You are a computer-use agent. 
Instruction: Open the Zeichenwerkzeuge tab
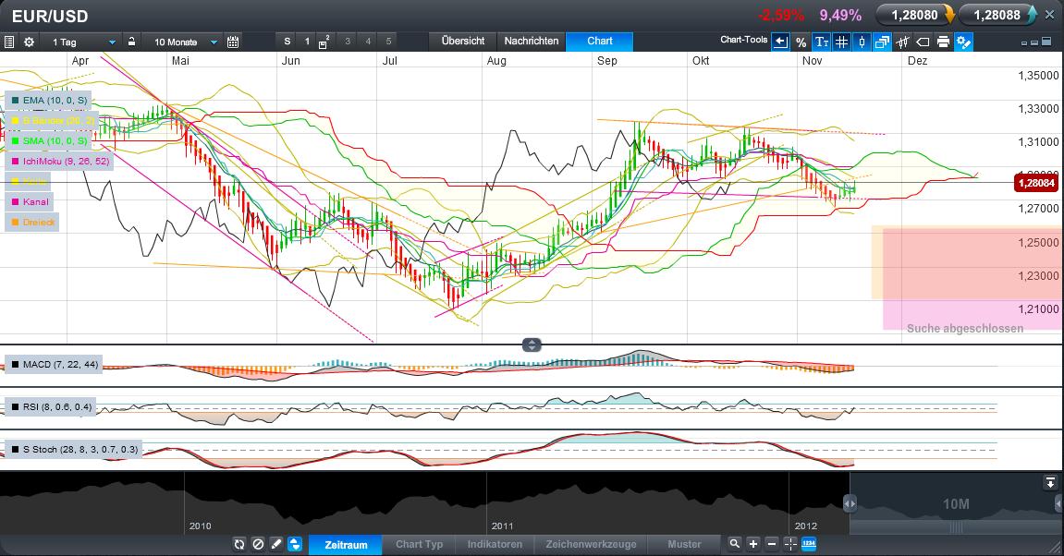pyautogui.click(x=591, y=545)
